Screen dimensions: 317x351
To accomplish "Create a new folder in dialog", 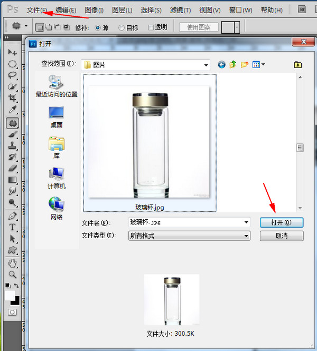I will coord(245,65).
